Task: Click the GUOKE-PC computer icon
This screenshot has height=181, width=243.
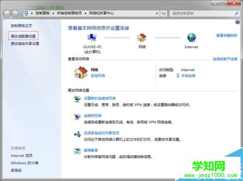Action: click(92, 37)
